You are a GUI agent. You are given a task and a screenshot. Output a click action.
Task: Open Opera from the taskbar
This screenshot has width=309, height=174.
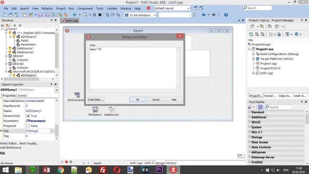click(117, 170)
